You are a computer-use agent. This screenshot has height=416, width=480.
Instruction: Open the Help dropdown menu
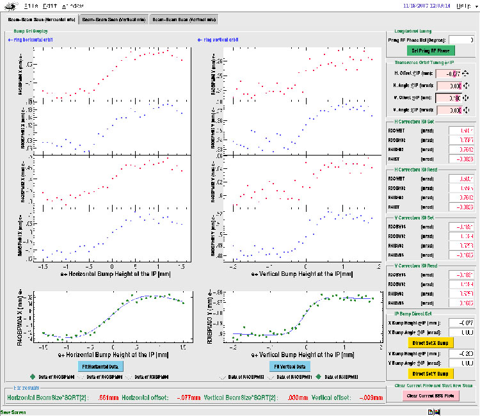click(465, 6)
